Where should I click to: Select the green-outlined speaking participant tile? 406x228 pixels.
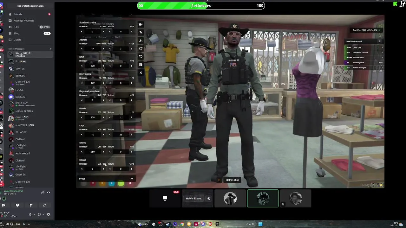click(x=263, y=199)
